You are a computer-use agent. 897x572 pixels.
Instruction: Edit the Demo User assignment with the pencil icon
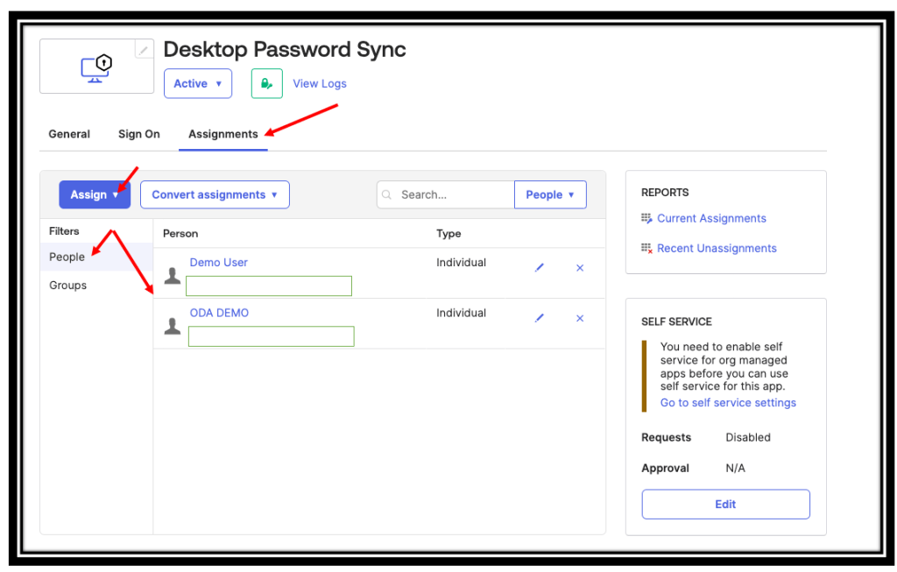(x=540, y=268)
